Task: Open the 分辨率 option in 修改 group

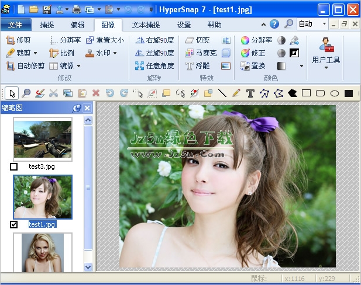Action: click(65, 40)
